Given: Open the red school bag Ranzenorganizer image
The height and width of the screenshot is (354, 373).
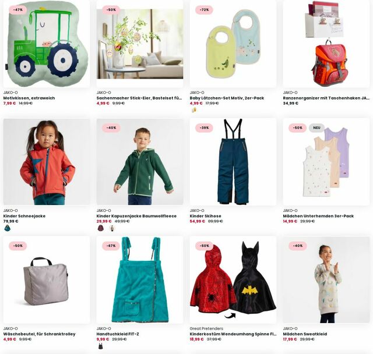Looking at the screenshot, I should (326, 44).
